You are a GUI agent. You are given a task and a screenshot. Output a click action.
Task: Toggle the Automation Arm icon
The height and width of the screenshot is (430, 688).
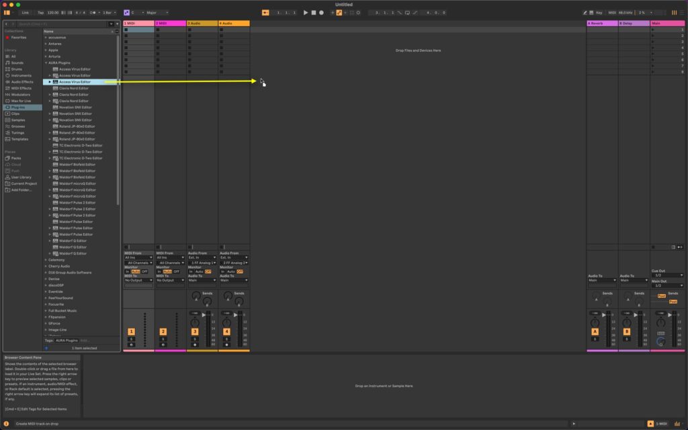(x=339, y=12)
